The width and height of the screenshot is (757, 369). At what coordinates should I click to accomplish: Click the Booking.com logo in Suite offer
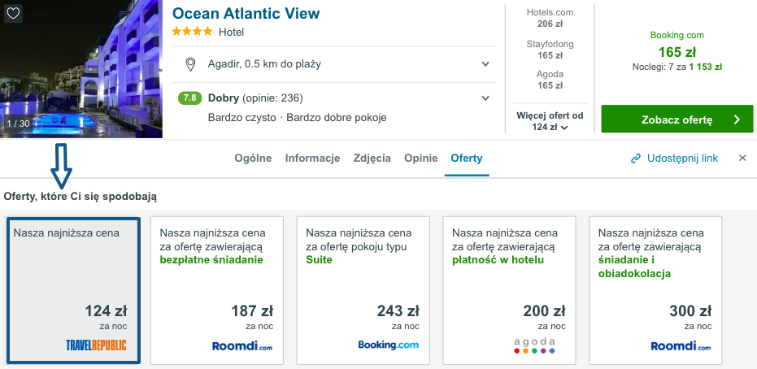tap(388, 345)
